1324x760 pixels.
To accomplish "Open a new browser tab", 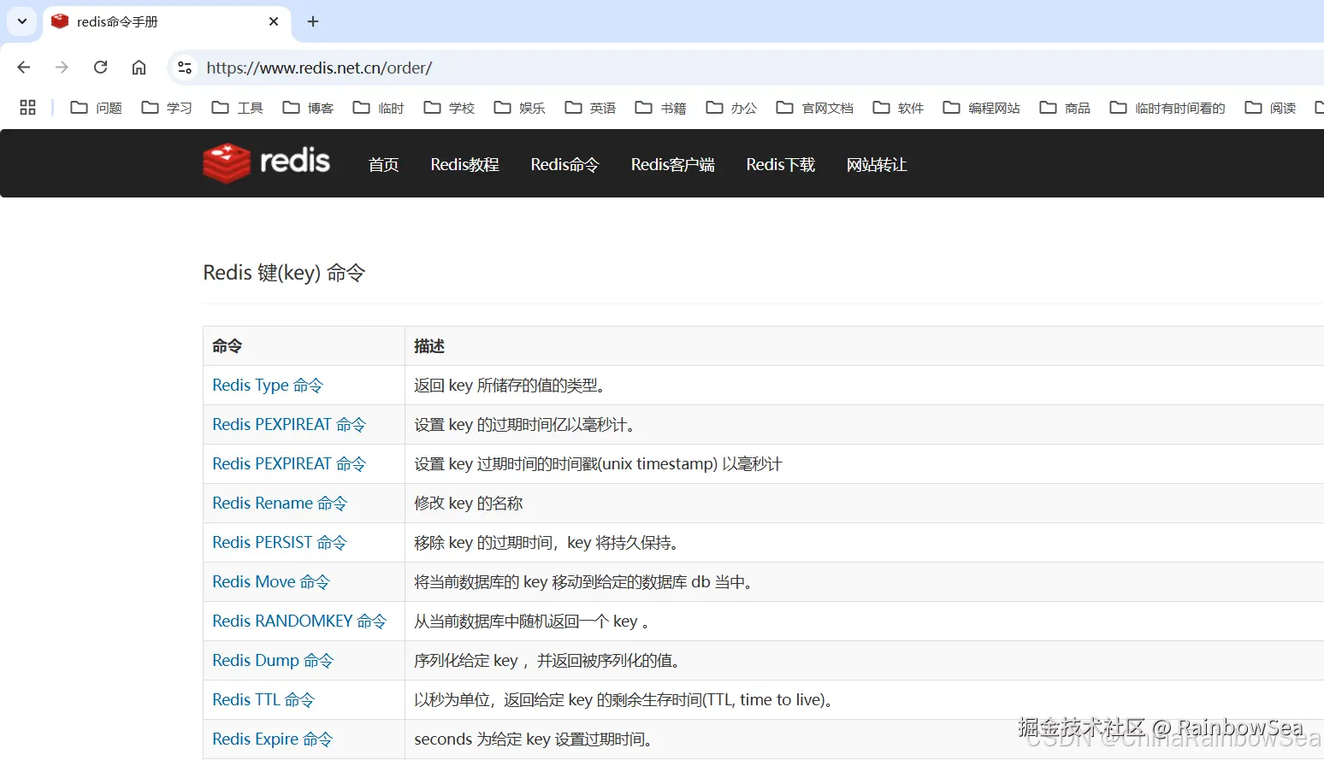I will tap(313, 21).
